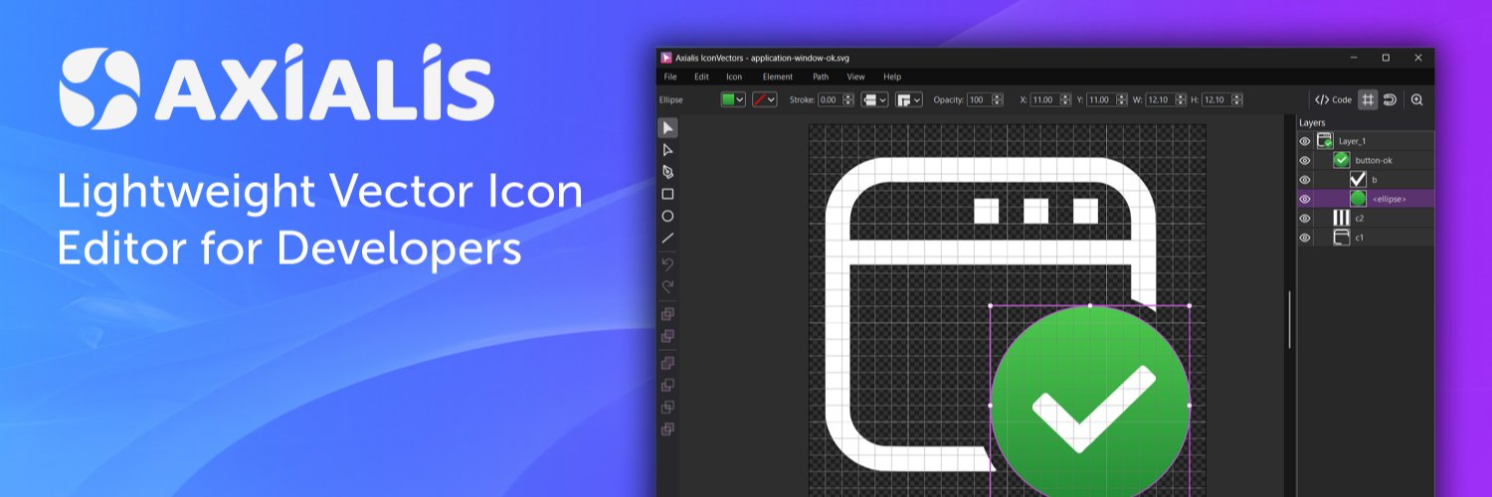
Task: Open the Element menu
Action: pyautogui.click(x=778, y=77)
